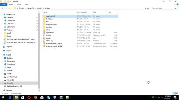The image size is (179, 100).
Task: Switch to large icons view button
Action: click(177, 93)
